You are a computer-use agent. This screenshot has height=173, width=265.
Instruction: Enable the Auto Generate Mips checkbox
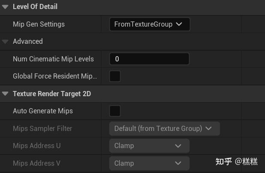pos(115,111)
